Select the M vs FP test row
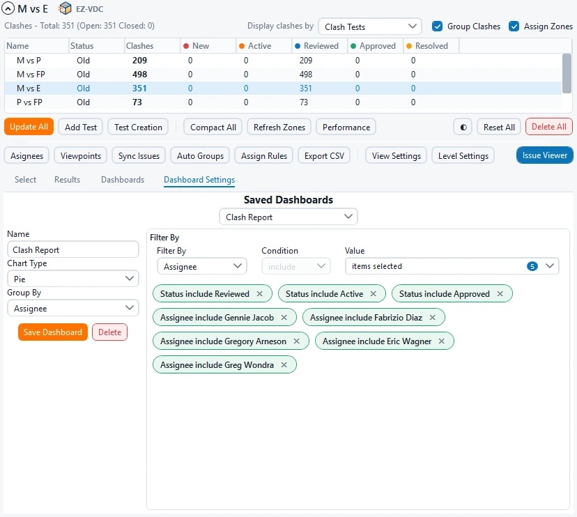This screenshot has width=577, height=517. 284,75
